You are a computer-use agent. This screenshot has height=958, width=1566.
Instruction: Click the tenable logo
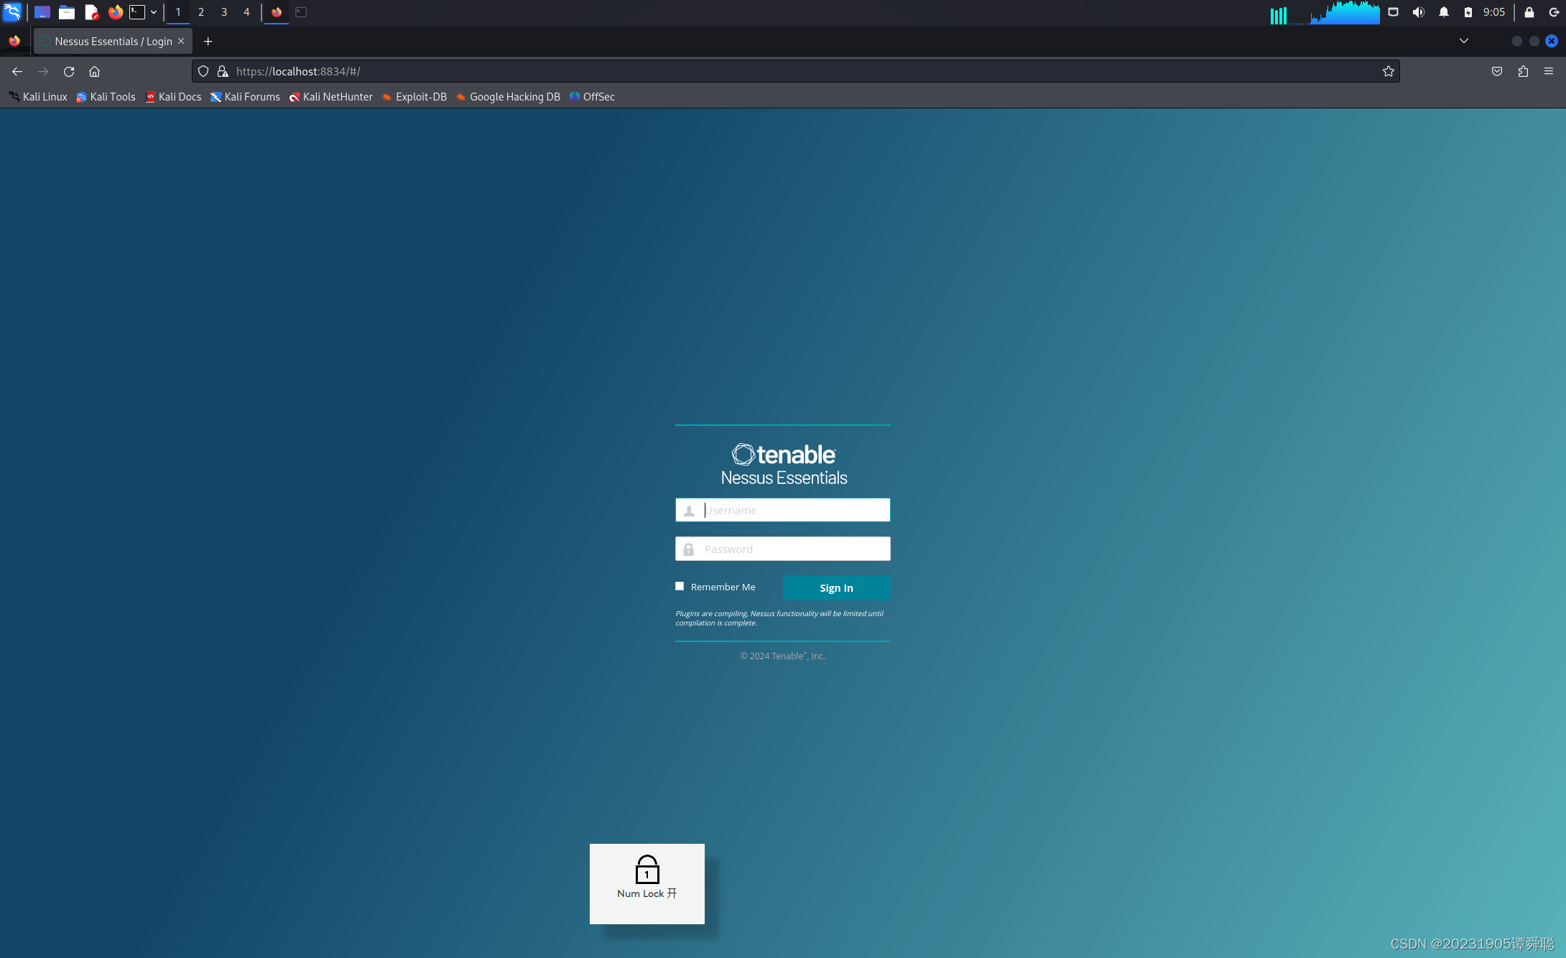[783, 455]
